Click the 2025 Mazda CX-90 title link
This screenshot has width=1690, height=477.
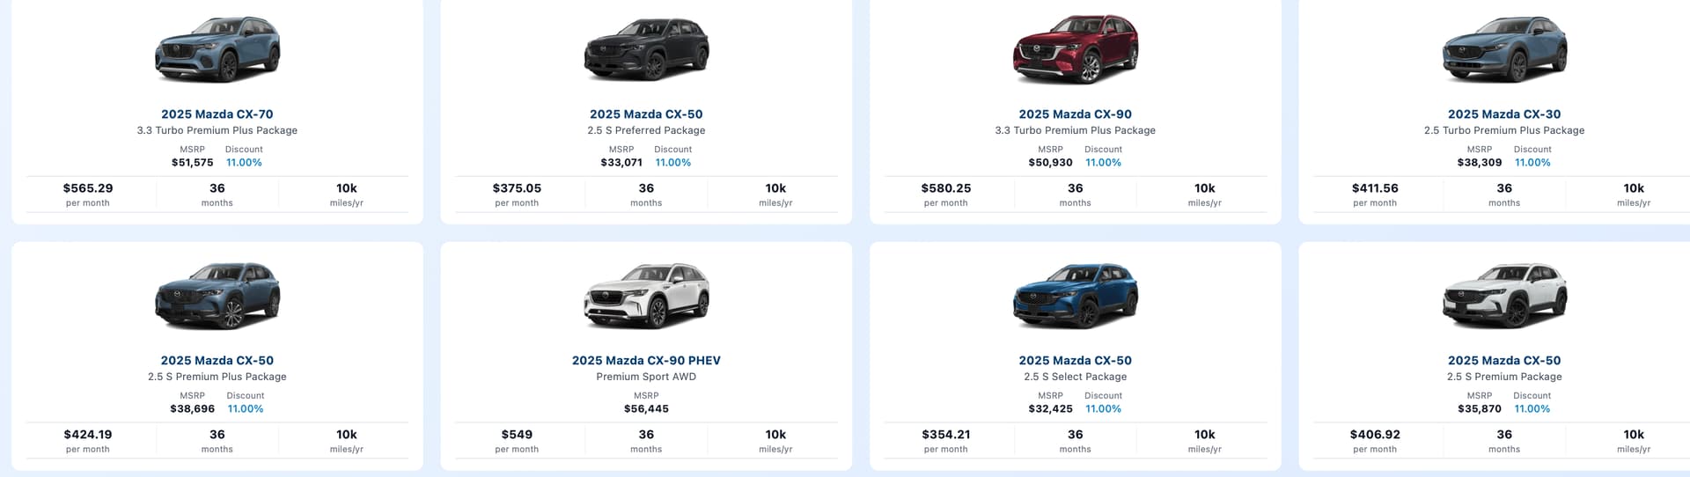(1075, 114)
